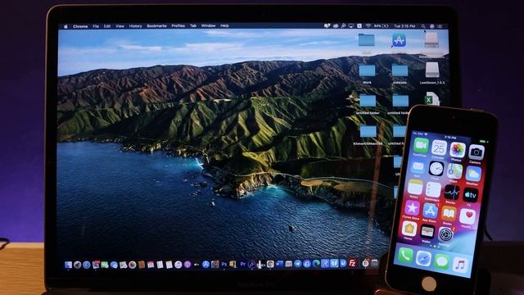Open the Tab menu
Viewport: 524px width, 295px height.
(x=193, y=25)
